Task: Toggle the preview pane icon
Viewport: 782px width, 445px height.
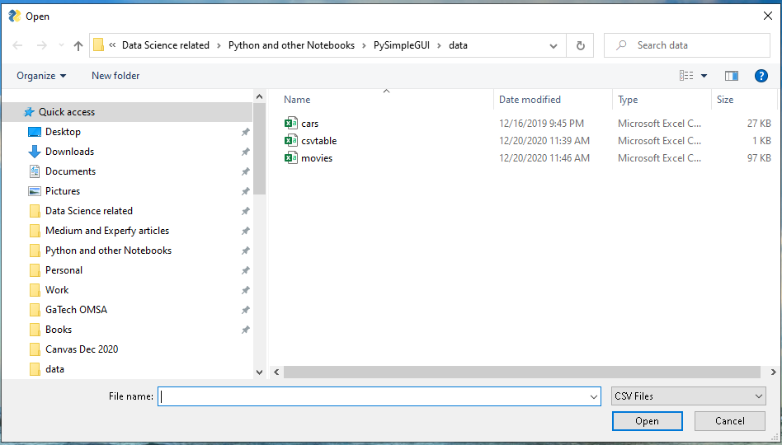Action: click(731, 76)
